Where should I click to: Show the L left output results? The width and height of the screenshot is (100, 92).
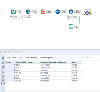click(x=3, y=71)
